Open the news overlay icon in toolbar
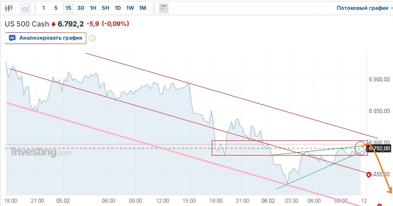The height and width of the screenshot is (206, 393). 164,8
